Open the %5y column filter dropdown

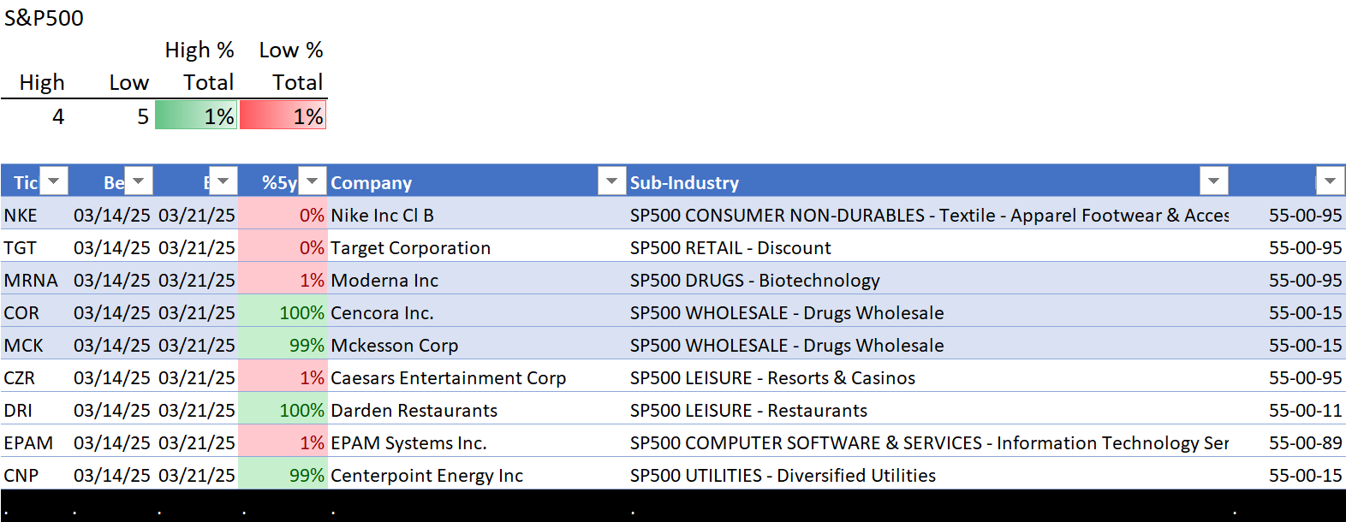313,181
